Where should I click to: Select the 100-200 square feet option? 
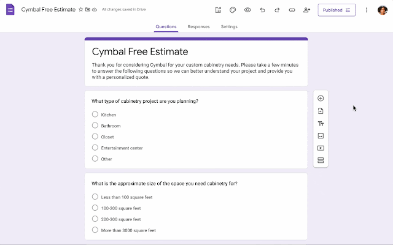[x=95, y=208]
